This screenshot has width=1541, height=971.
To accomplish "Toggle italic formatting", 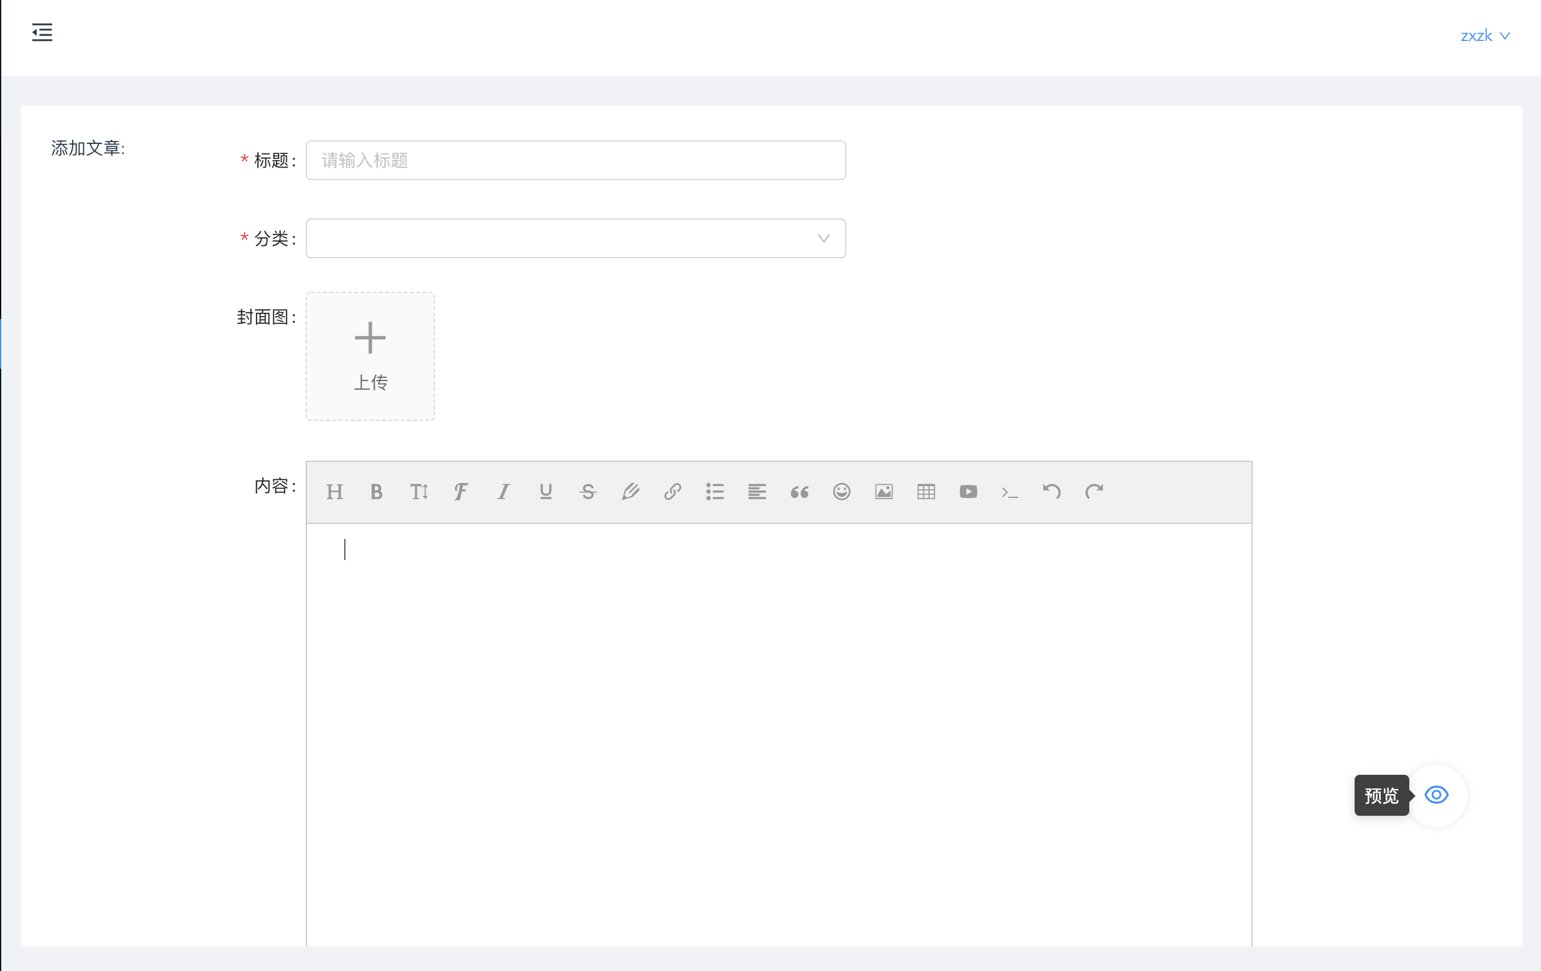I will pos(504,492).
